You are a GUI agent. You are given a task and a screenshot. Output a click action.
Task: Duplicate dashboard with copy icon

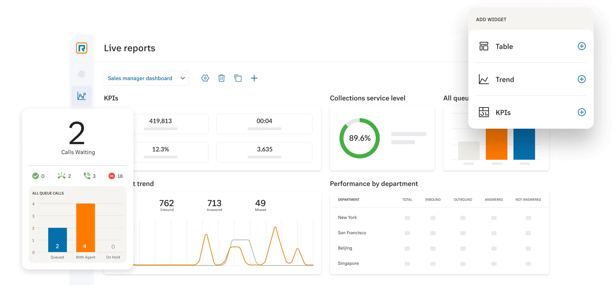pyautogui.click(x=238, y=78)
